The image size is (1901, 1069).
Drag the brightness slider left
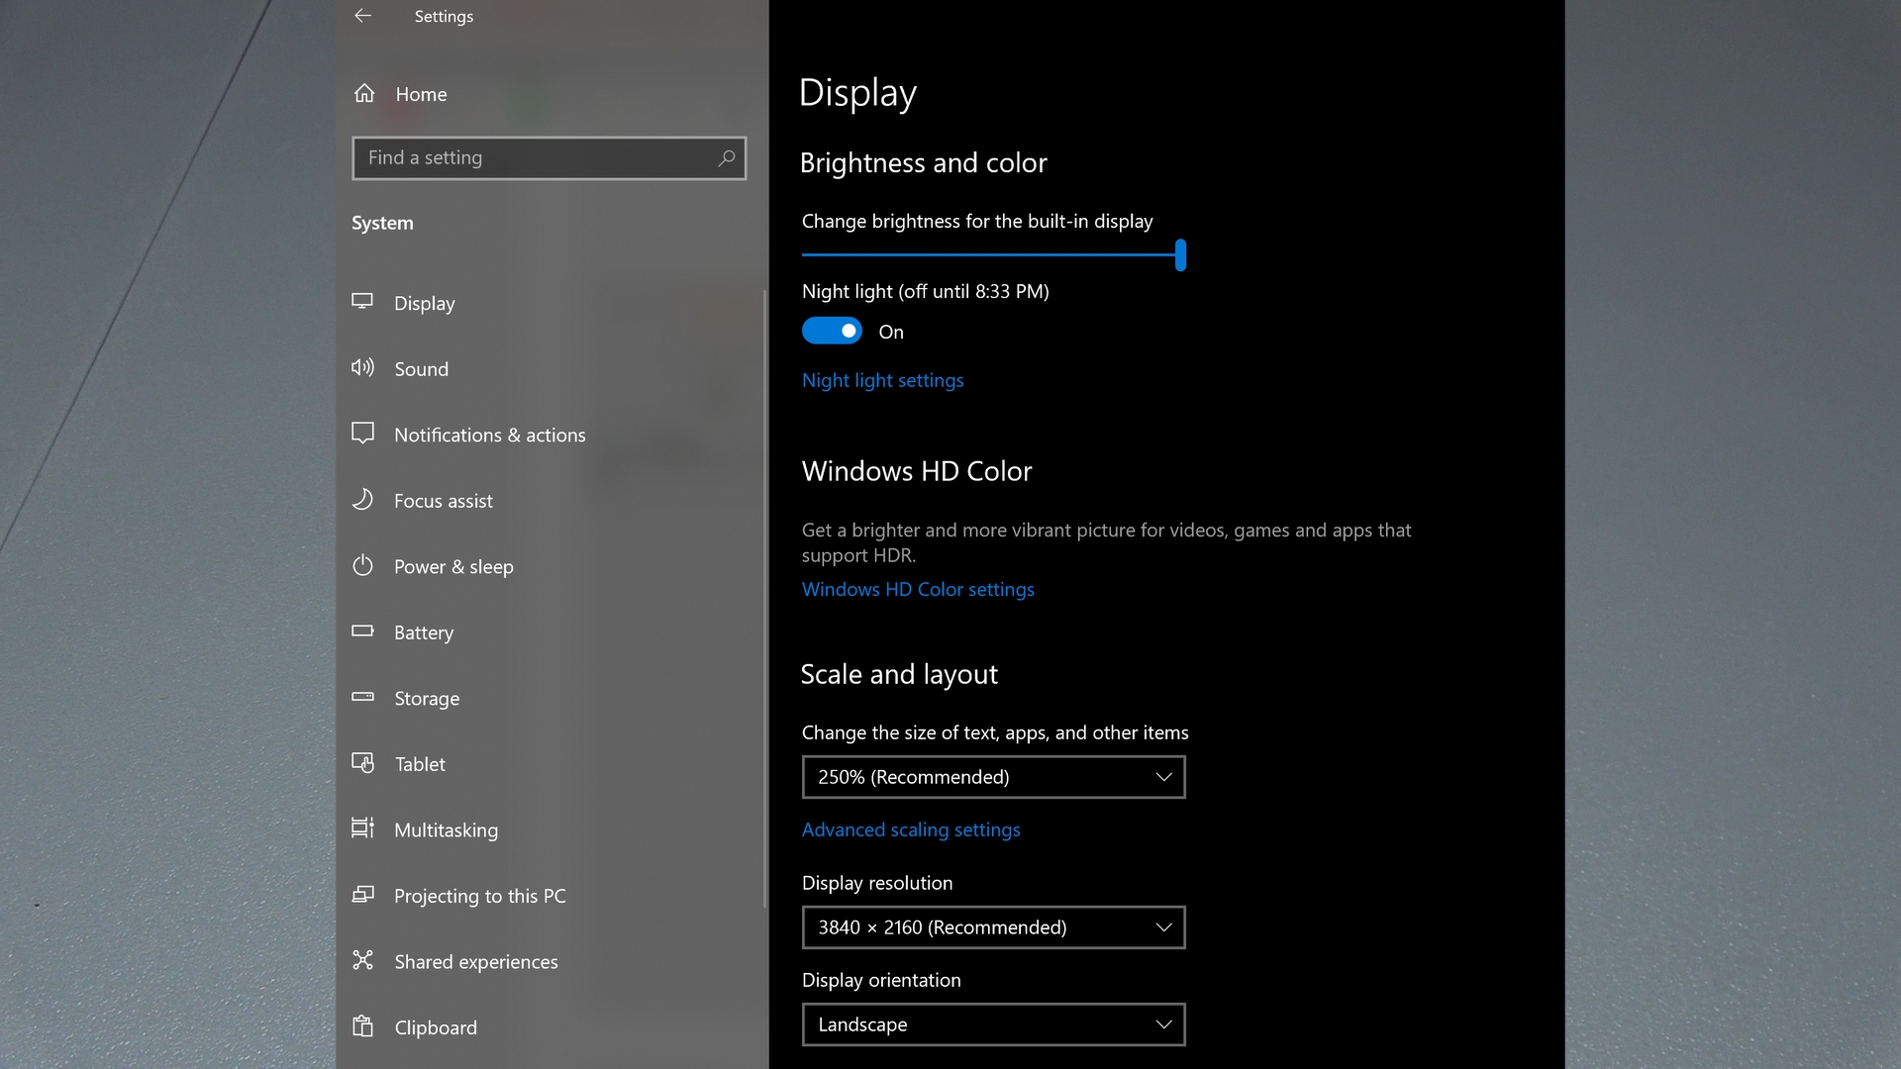tap(1180, 255)
